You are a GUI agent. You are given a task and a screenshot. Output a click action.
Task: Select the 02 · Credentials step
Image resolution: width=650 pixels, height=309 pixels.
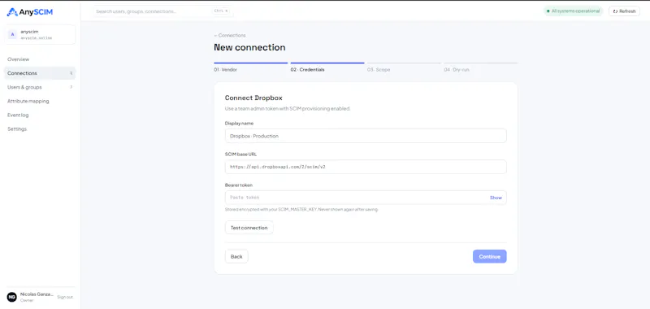click(x=327, y=67)
